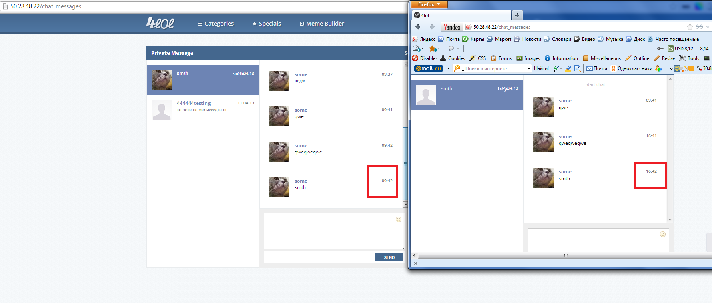Bookmark this page with the star icon
Viewport: 712px width, 303px height.
[690, 27]
